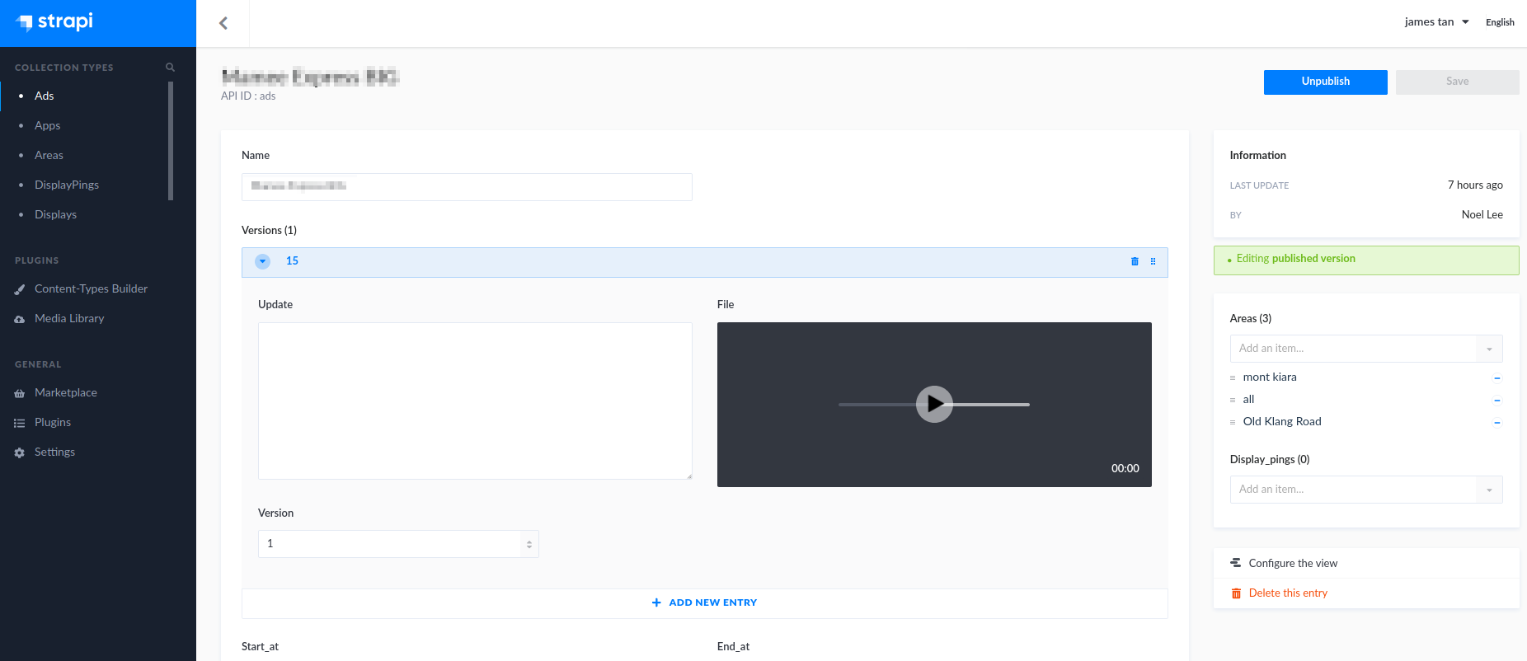Delete version 15 with trash icon
Screen dimensions: 1527x661
pyautogui.click(x=1135, y=261)
